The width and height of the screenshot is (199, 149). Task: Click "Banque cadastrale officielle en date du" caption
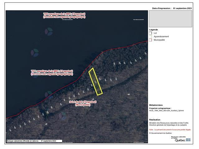(x=23, y=141)
